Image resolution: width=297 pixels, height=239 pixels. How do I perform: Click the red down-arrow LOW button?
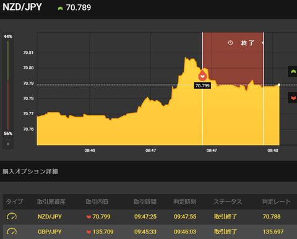pyautogui.click(x=293, y=98)
